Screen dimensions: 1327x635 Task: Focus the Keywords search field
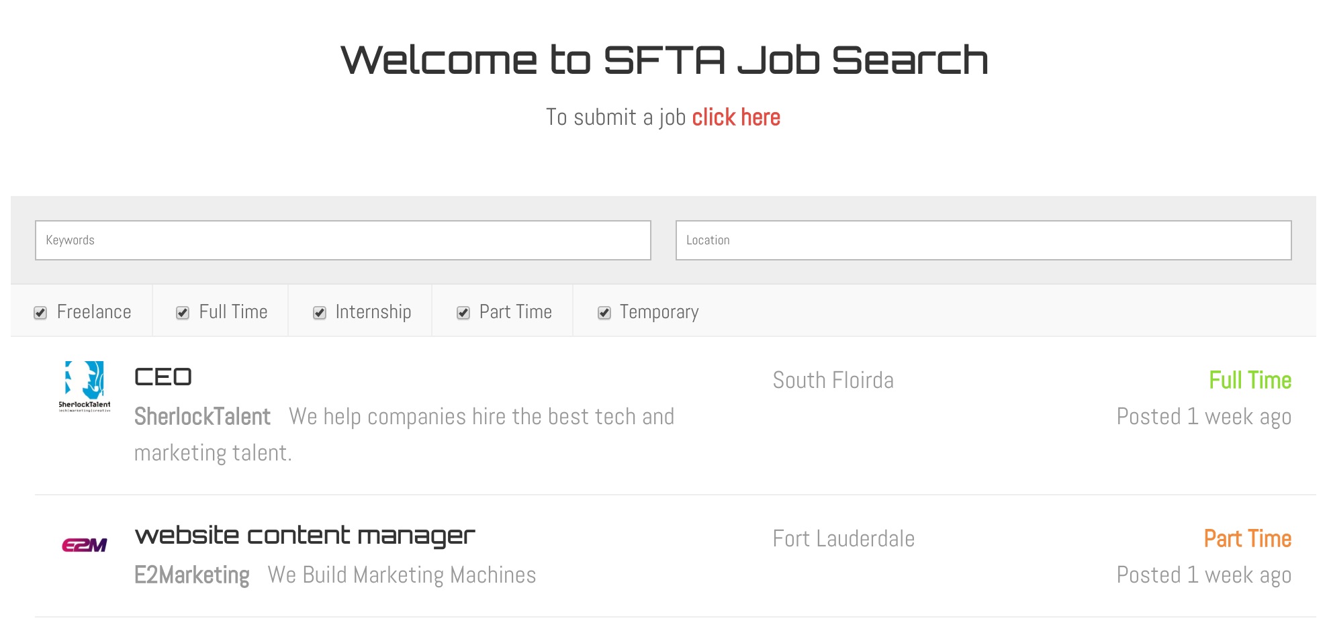pos(343,240)
